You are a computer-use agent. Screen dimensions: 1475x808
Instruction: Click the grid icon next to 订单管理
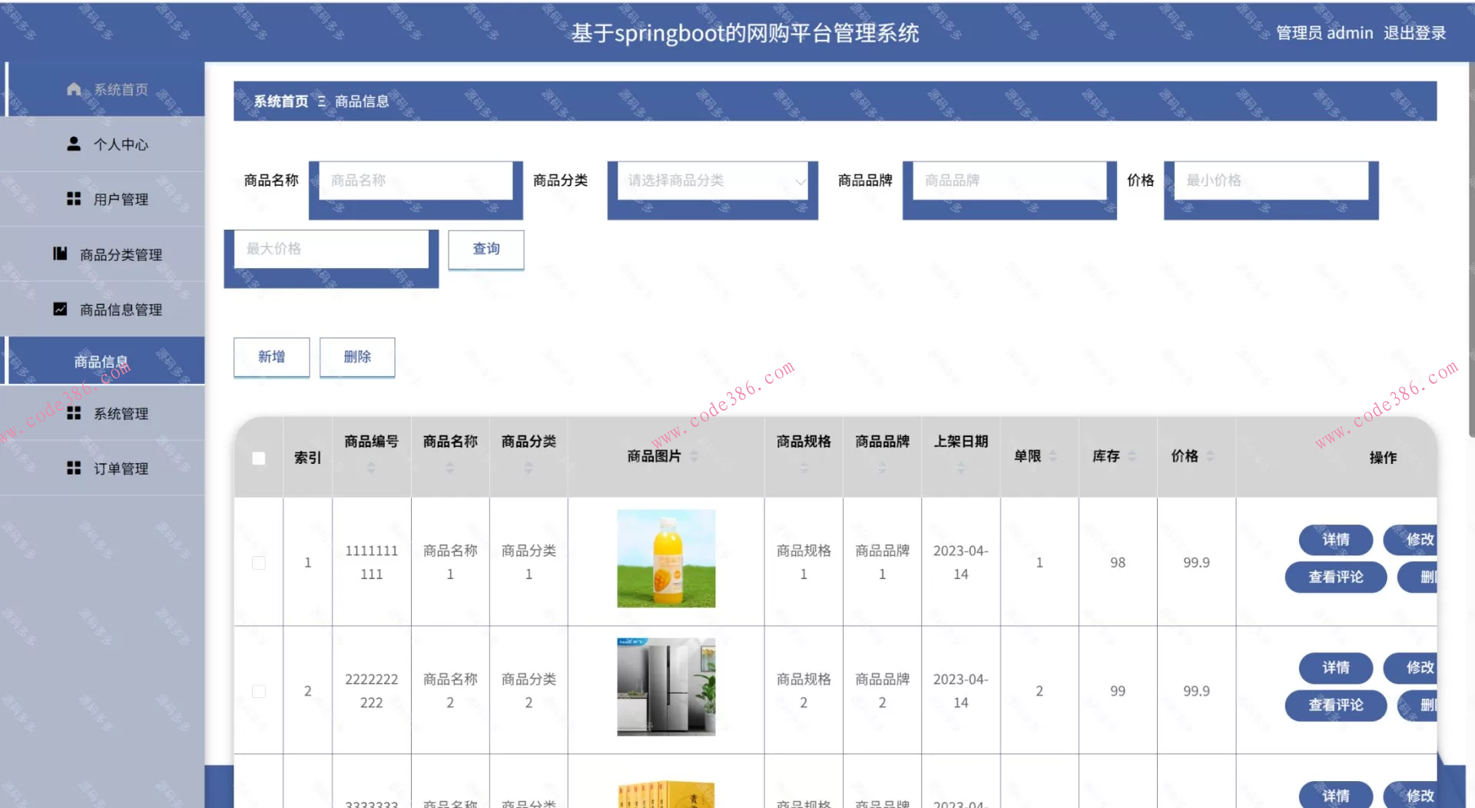point(74,468)
